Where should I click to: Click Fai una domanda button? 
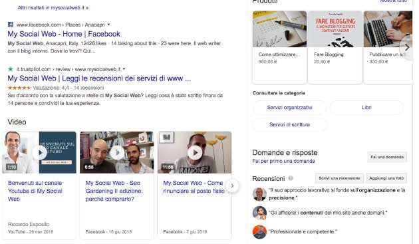[387, 157]
